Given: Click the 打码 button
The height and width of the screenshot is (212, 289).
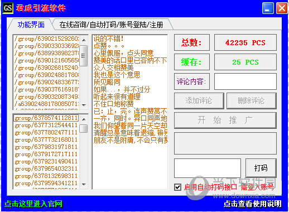Looking at the screenshot, I should tap(261, 168).
